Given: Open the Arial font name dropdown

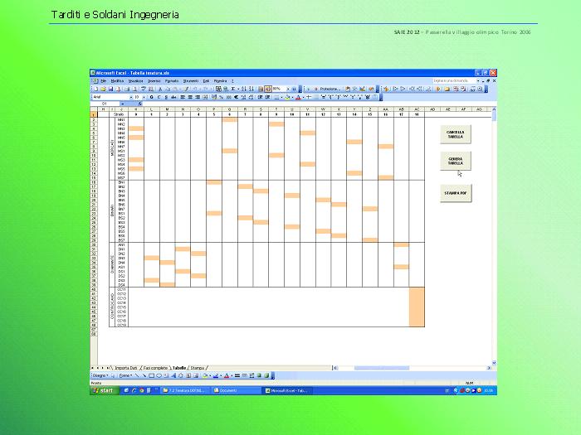Looking at the screenshot, I should pos(130,97).
